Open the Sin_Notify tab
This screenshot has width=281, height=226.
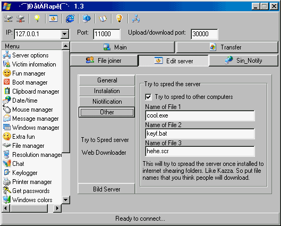[243, 61]
